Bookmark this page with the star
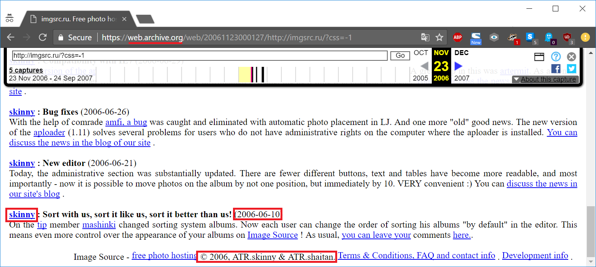The height and width of the screenshot is (267, 596). click(439, 37)
